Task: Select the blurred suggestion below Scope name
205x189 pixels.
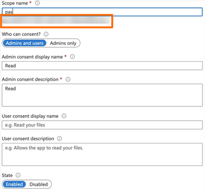Action: [56, 21]
